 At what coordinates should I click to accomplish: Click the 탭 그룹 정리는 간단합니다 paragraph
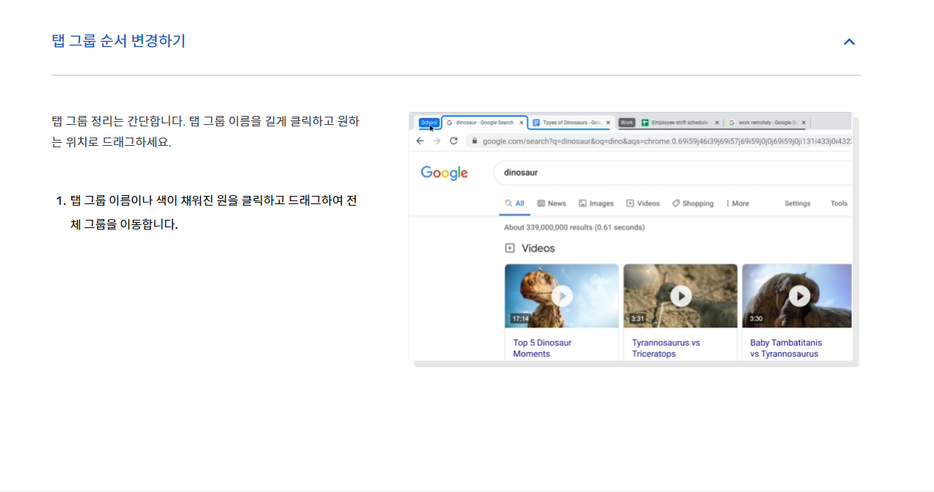tap(205, 131)
